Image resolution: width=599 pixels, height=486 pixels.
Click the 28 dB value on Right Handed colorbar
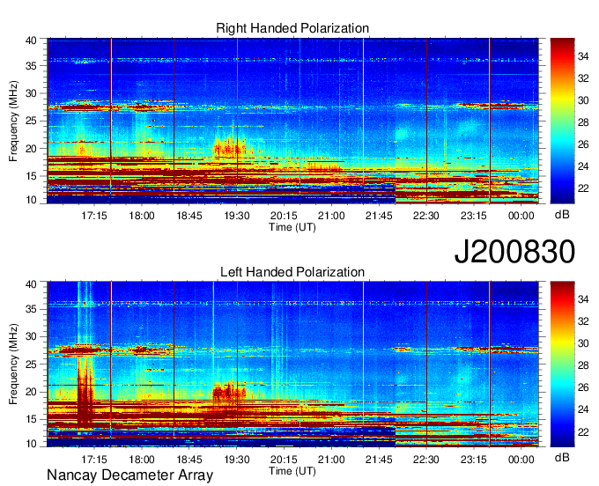[583, 122]
